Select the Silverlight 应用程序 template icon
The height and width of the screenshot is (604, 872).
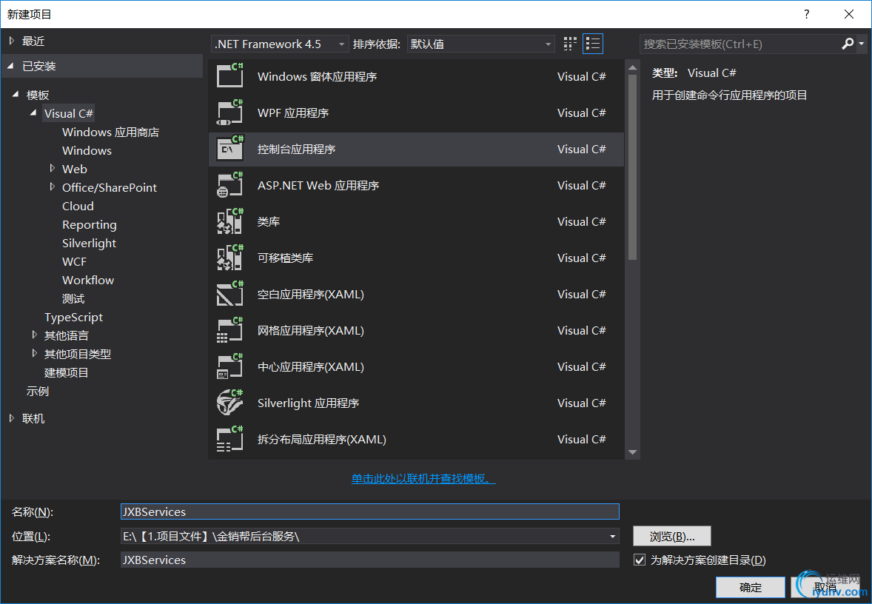click(229, 402)
